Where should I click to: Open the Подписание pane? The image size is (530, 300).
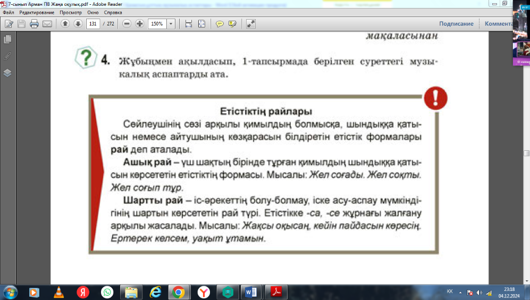pyautogui.click(x=456, y=23)
